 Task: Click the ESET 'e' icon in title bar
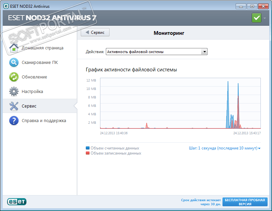[6, 6]
